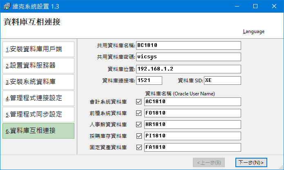284x170 pixels.
Task: Click the FA1810 database name field
Action: point(192,147)
